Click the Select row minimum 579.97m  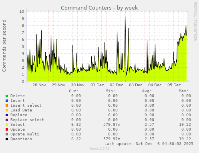112,125
